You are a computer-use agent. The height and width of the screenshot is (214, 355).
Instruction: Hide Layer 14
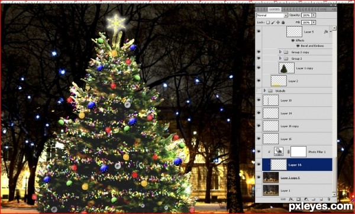point(259,113)
